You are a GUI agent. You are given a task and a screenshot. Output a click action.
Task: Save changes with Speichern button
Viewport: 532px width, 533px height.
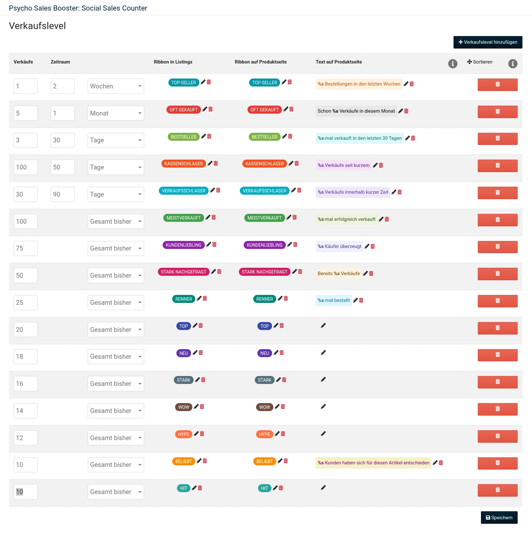499,518
